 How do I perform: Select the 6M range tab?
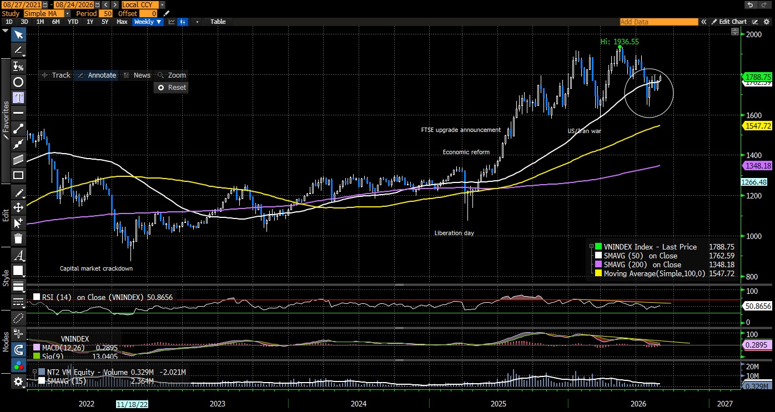[x=56, y=22]
